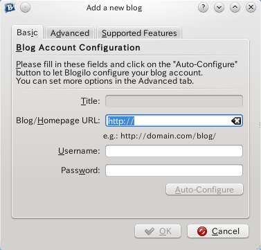This screenshot has width=261, height=250.
Task: Click the greyed-out Title input field
Action: tap(174, 101)
